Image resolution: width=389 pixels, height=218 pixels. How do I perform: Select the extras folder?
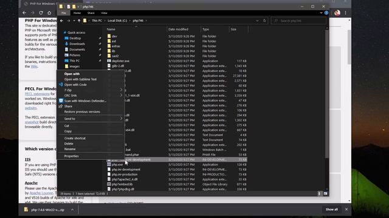click(x=116, y=46)
